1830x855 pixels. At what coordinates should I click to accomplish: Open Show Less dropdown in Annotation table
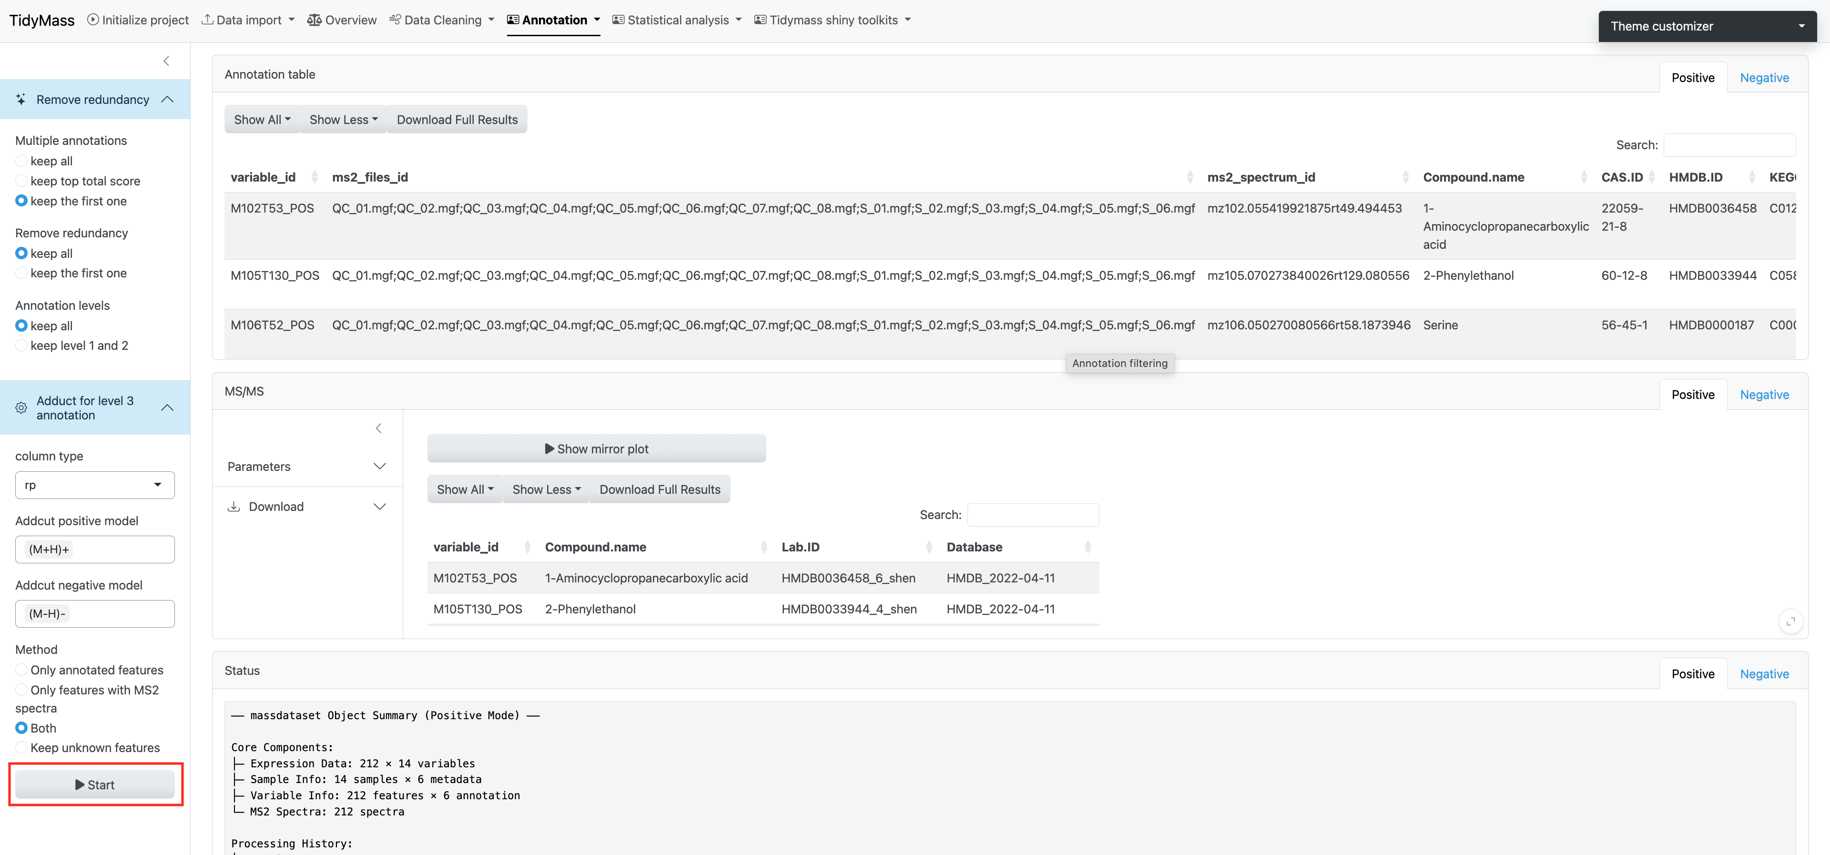343,120
